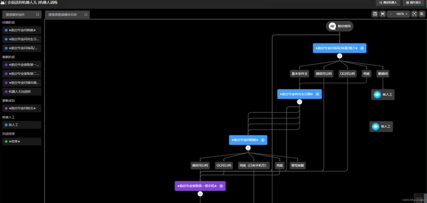
Task: Zoom in with the plus button
Action: (x=407, y=14)
